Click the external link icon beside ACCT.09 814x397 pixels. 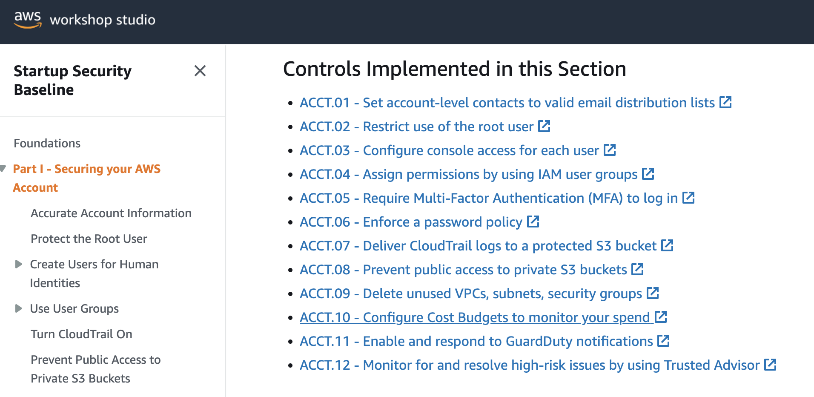[653, 293]
